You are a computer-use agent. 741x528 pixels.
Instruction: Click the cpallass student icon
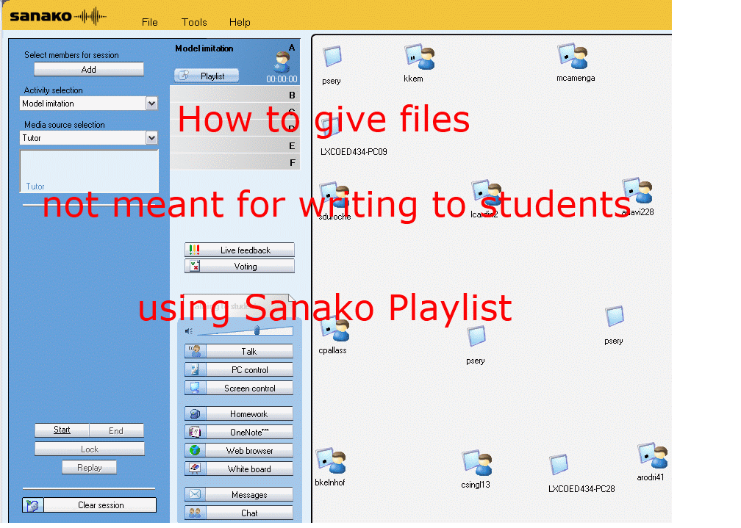[x=334, y=330]
